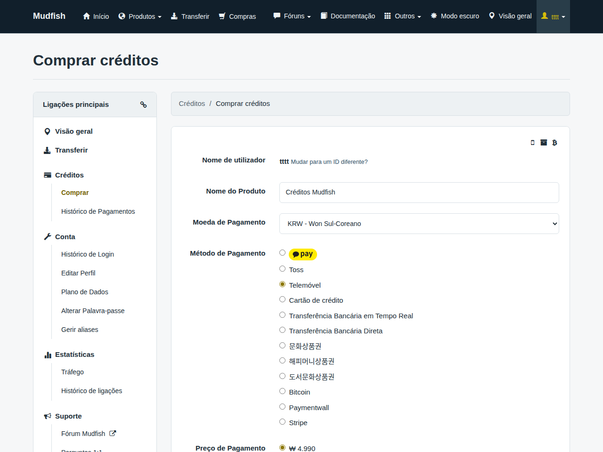Image resolution: width=603 pixels, height=452 pixels.
Task: Pick the Bitcoin payment radio button
Action: click(x=283, y=391)
